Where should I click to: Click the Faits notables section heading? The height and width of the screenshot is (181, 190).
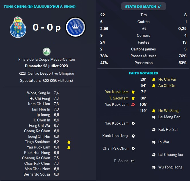tap(143, 73)
